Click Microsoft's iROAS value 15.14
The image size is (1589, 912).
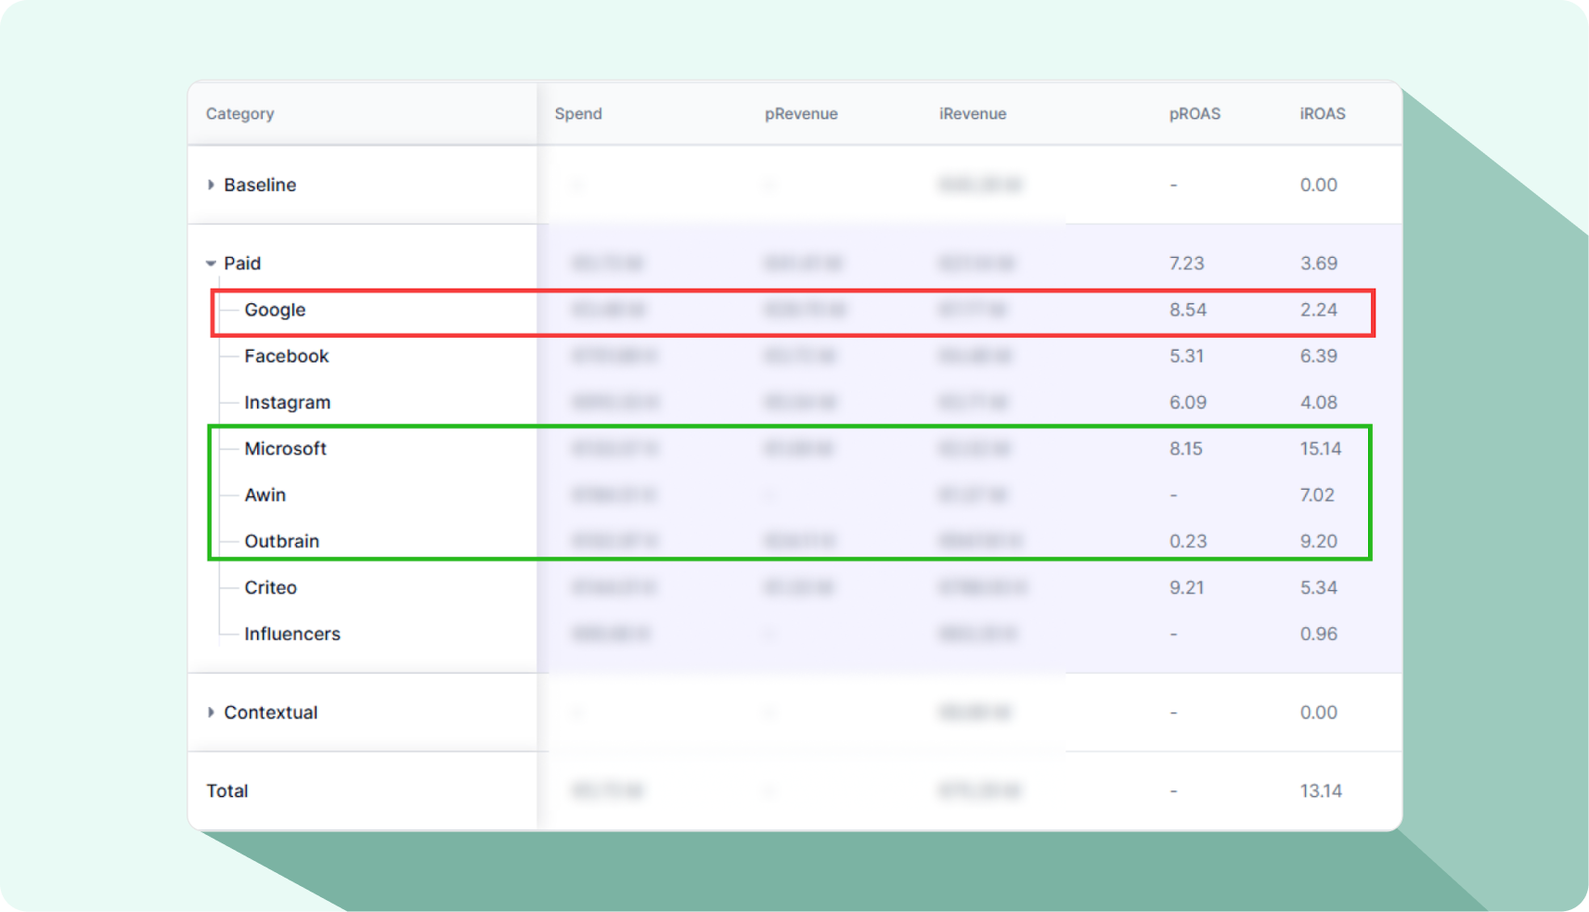(x=1320, y=449)
